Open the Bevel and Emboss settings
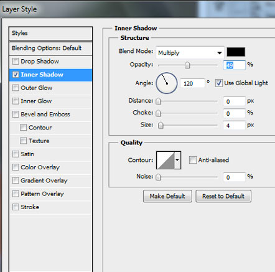 click(x=45, y=115)
